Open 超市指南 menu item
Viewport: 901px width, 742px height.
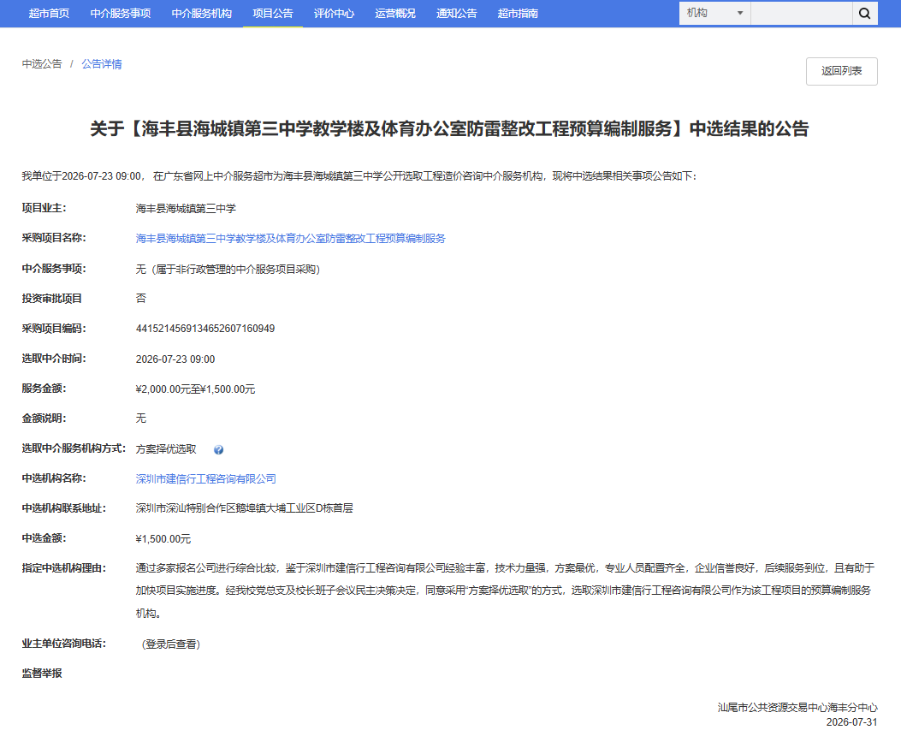[x=518, y=13]
